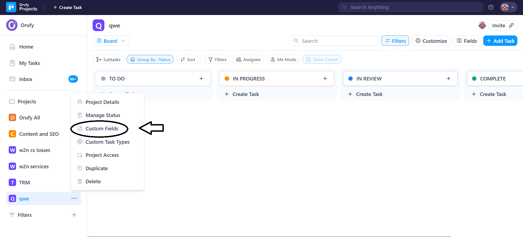Screen dimensions: 523x237
Task: Click the orange Orufy All project icon
Action: point(13,118)
